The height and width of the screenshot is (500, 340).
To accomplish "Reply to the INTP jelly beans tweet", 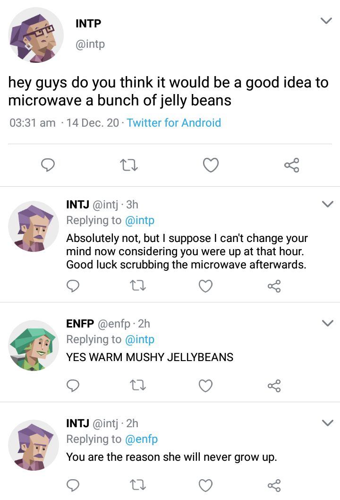I will (47, 165).
